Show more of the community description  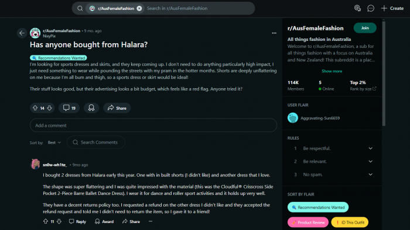tap(332, 71)
